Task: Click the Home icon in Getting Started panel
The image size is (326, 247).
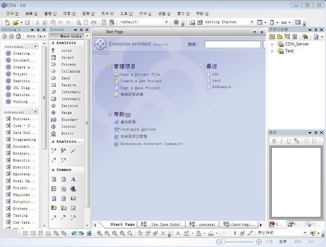Action: (x=18, y=36)
